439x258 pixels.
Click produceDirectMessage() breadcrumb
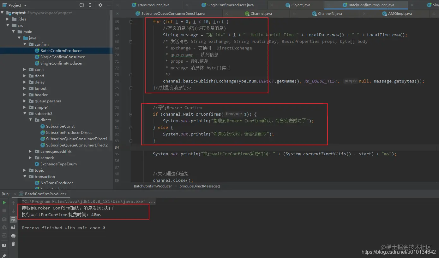pyautogui.click(x=200, y=186)
